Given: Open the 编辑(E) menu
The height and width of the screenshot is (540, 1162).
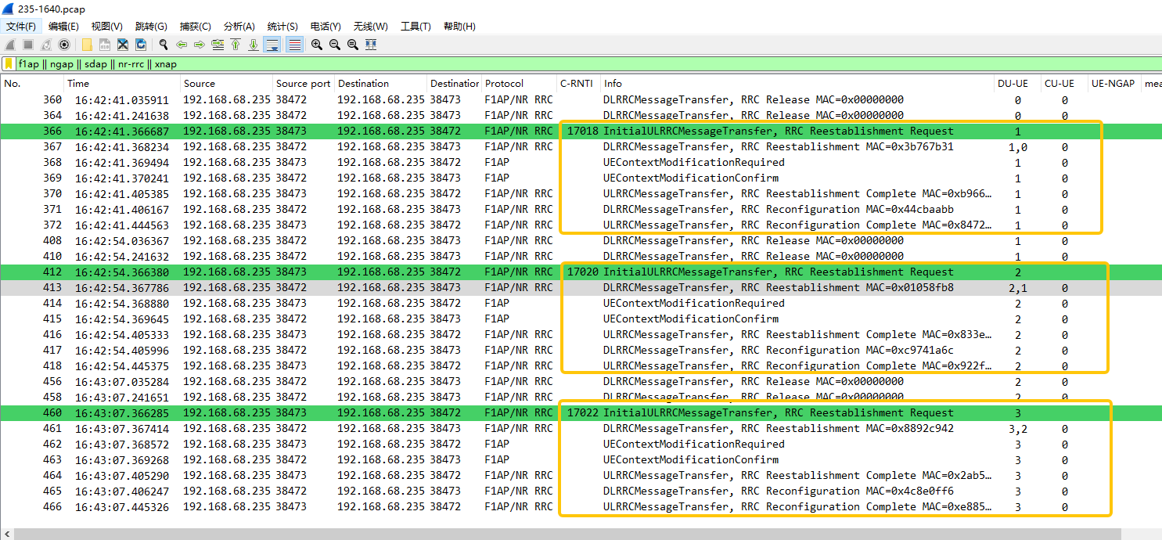Looking at the screenshot, I should (63, 27).
